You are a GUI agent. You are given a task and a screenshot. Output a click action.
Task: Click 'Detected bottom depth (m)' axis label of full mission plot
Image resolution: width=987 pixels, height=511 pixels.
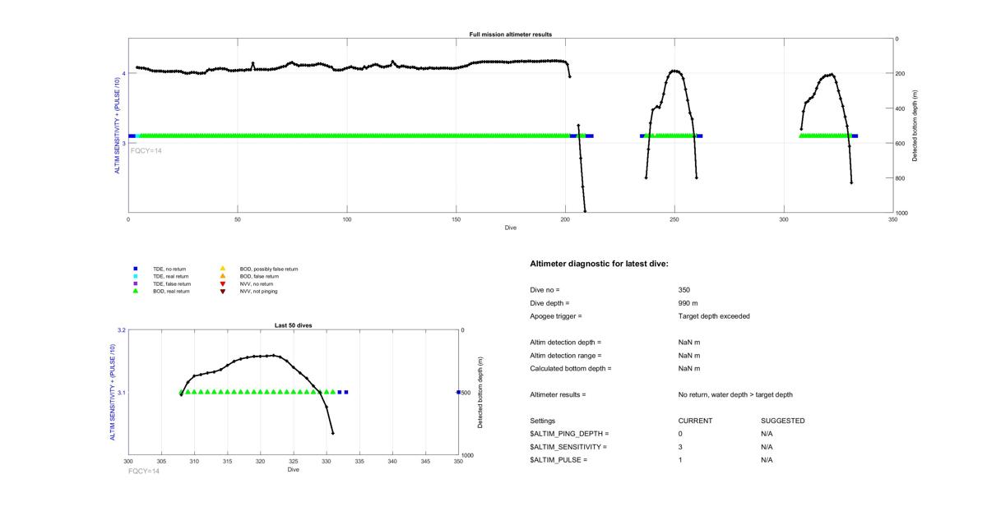pos(915,126)
